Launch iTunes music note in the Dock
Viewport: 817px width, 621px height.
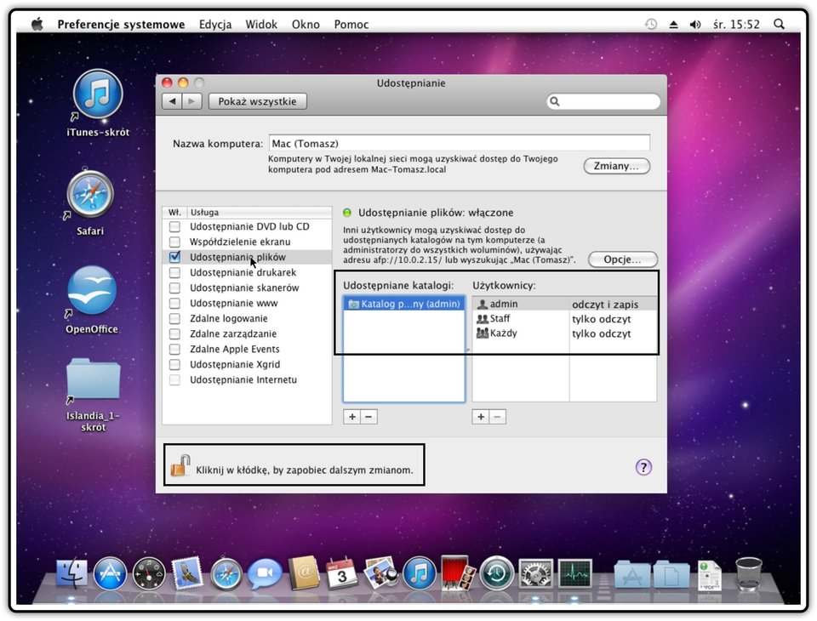pos(420,573)
